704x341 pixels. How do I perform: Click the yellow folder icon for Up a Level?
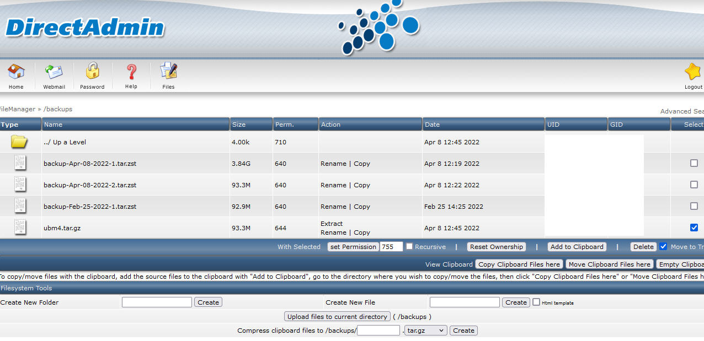tap(19, 142)
